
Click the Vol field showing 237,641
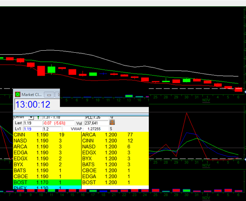point(96,123)
